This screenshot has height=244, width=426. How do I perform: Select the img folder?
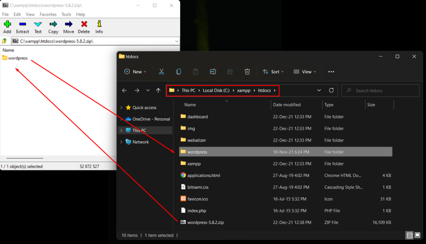285,128
